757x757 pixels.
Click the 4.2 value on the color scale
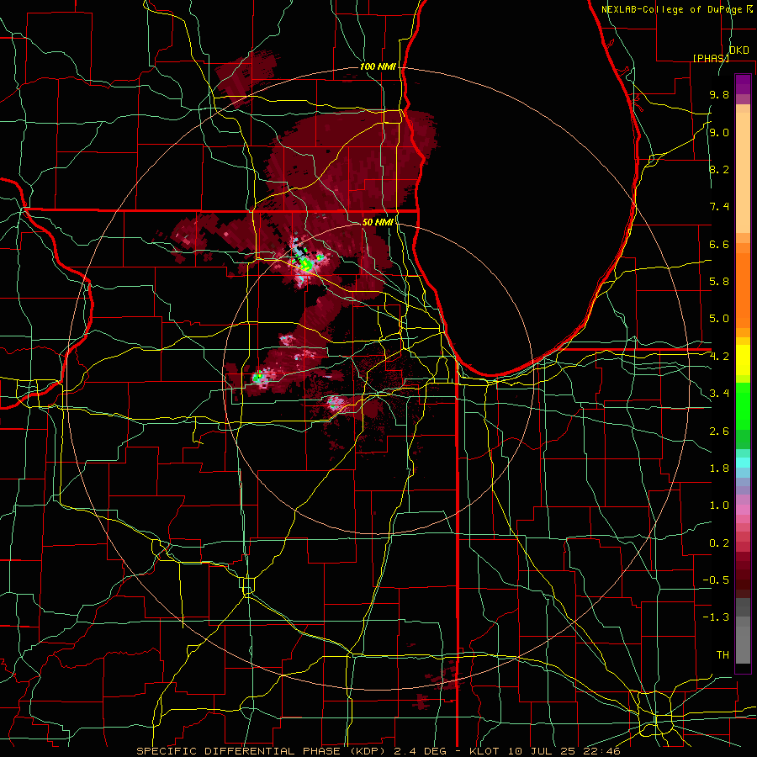719,357
